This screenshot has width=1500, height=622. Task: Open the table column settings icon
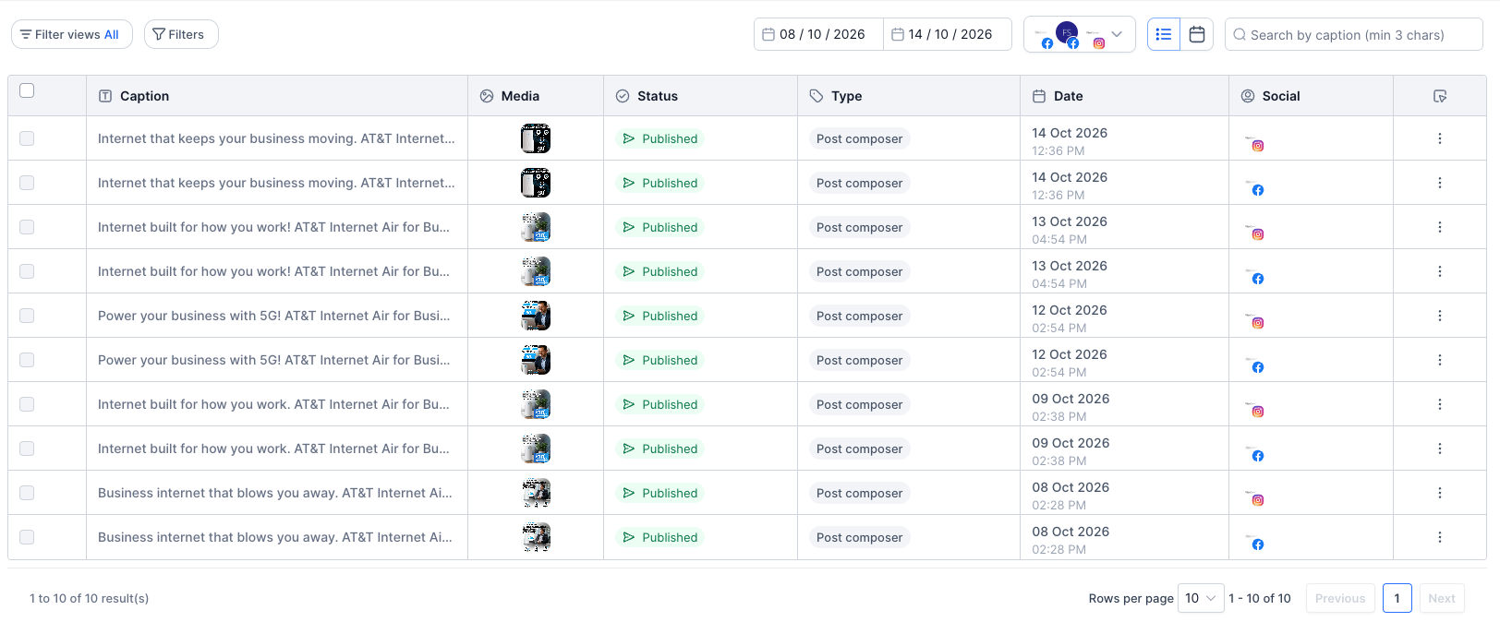click(1440, 96)
